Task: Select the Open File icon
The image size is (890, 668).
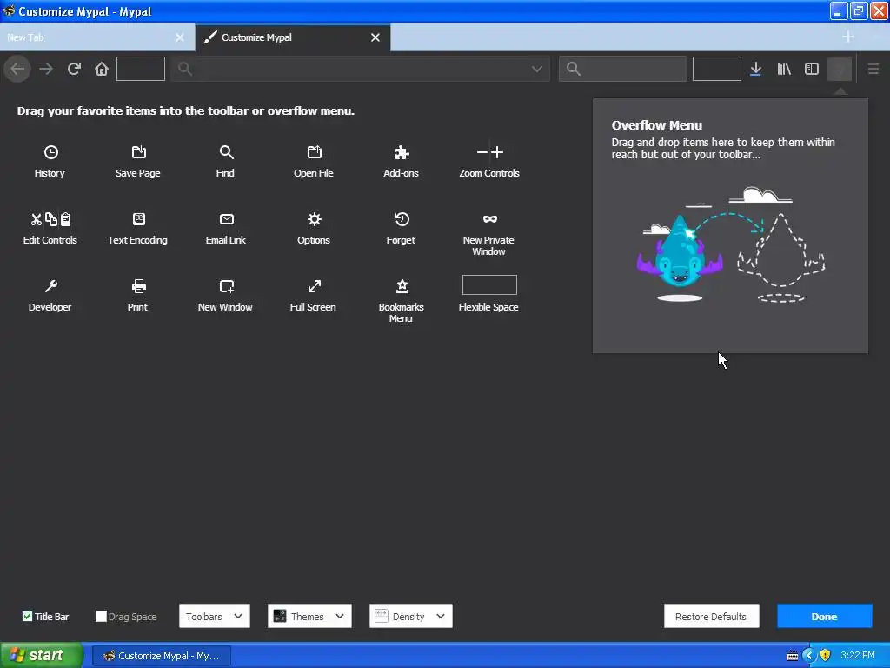Action: pyautogui.click(x=314, y=152)
